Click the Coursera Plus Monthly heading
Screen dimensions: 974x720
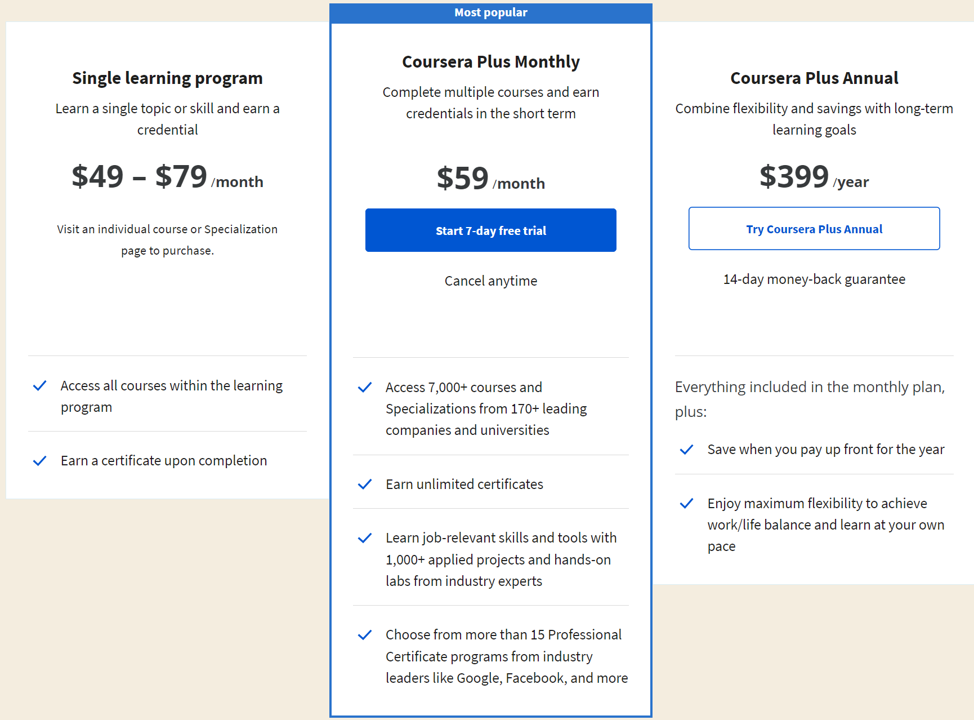pyautogui.click(x=491, y=62)
